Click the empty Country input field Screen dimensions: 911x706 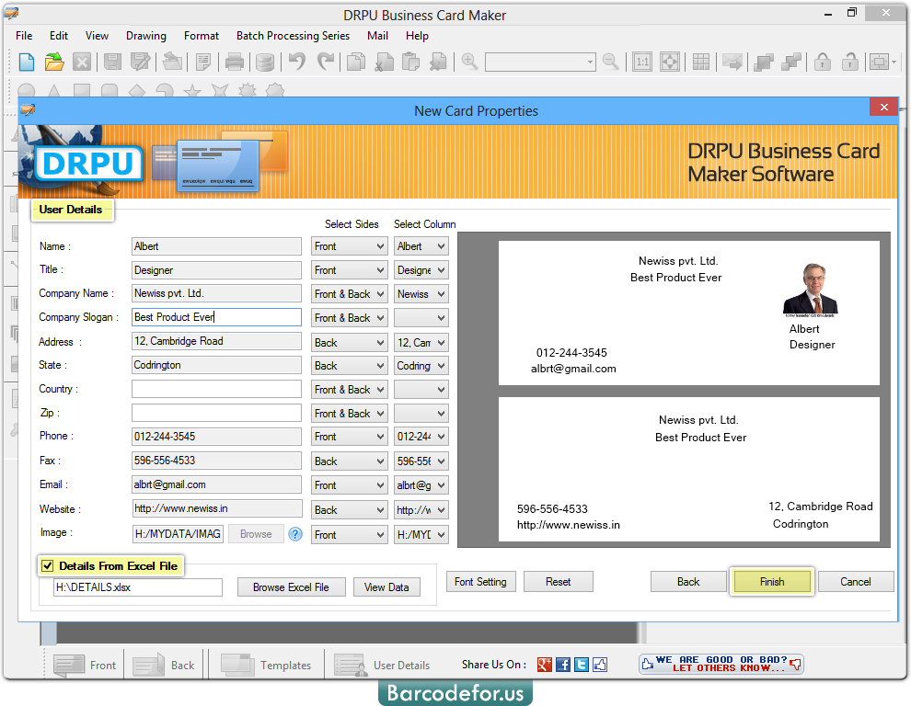(217, 389)
